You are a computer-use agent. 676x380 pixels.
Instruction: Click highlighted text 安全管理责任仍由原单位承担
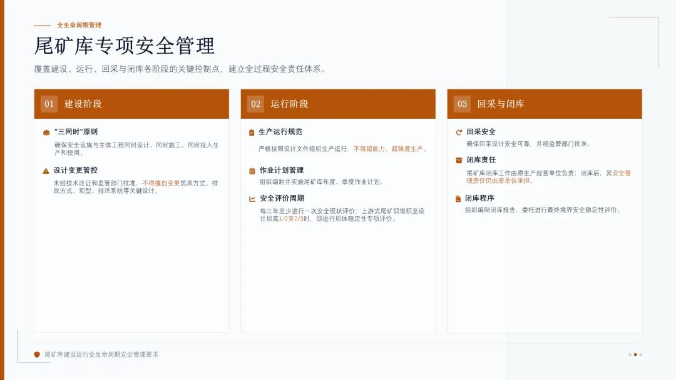(548, 177)
